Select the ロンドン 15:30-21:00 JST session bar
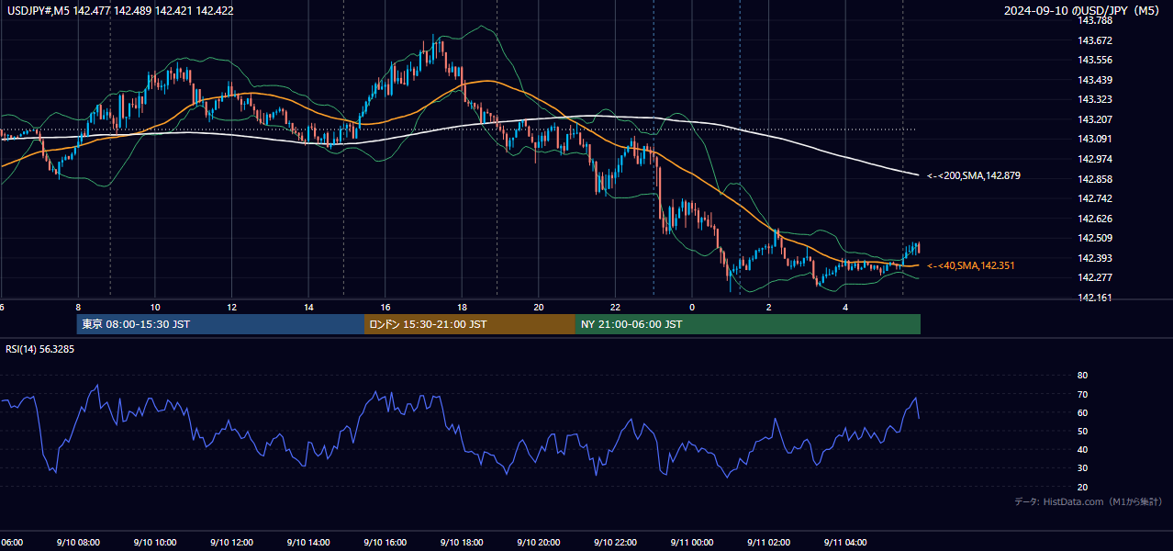Viewport: 1173px width, 551px height. (470, 324)
